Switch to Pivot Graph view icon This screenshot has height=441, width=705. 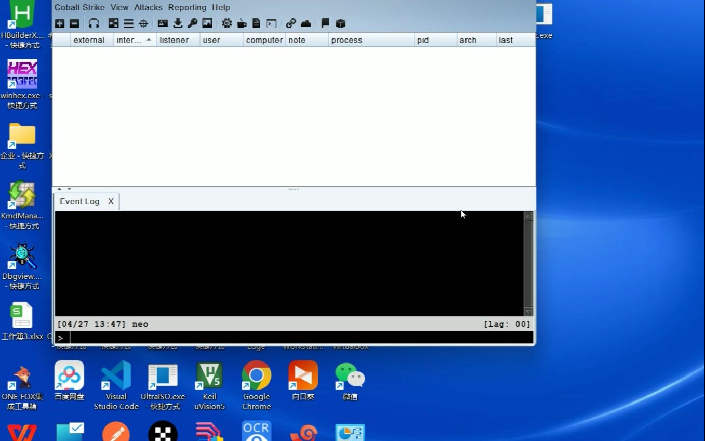(x=113, y=23)
